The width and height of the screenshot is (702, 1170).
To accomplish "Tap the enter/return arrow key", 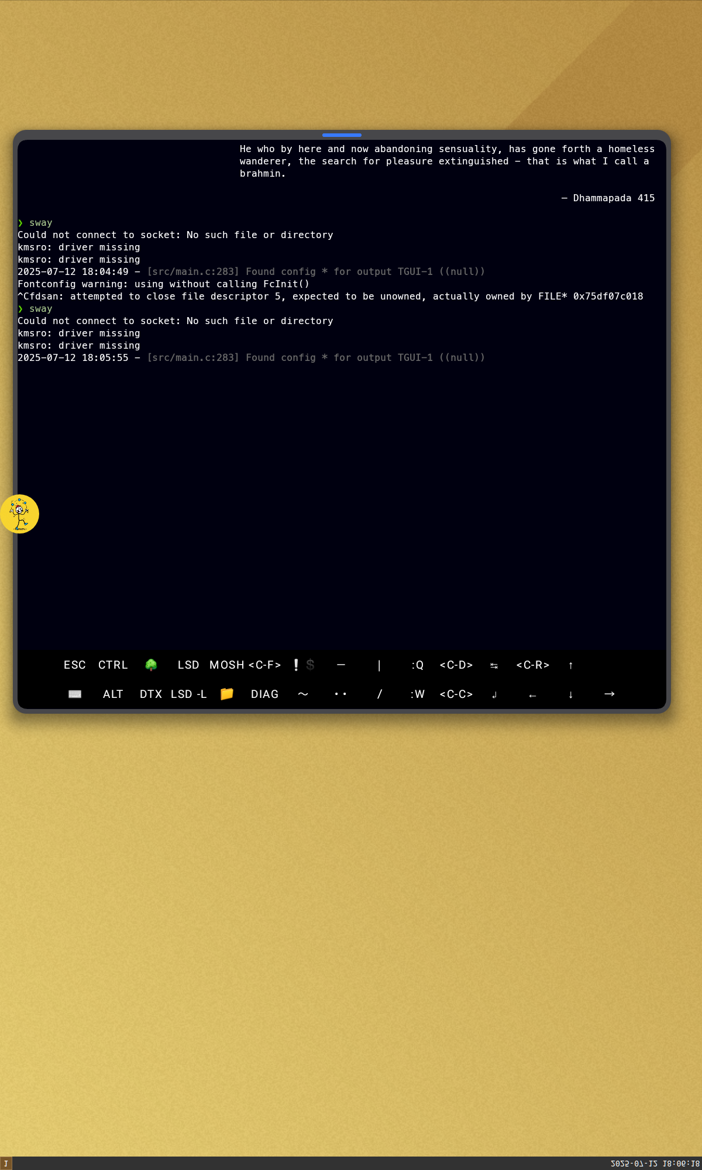I will (x=494, y=695).
